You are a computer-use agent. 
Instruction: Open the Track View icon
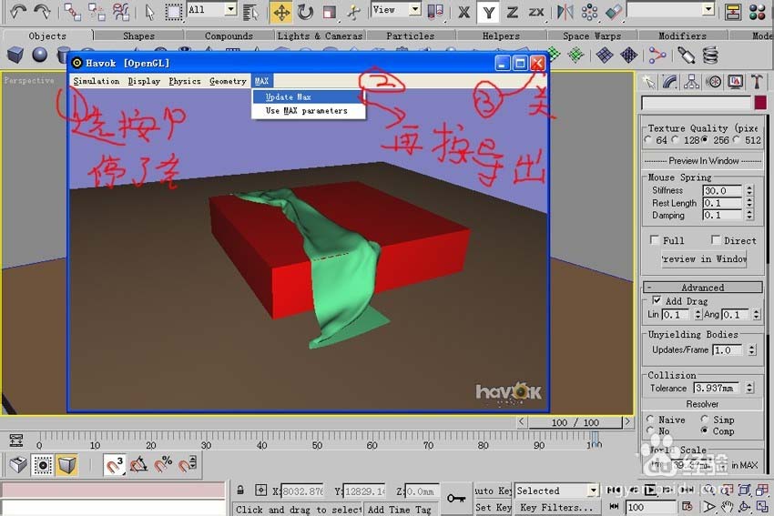[x=733, y=12]
